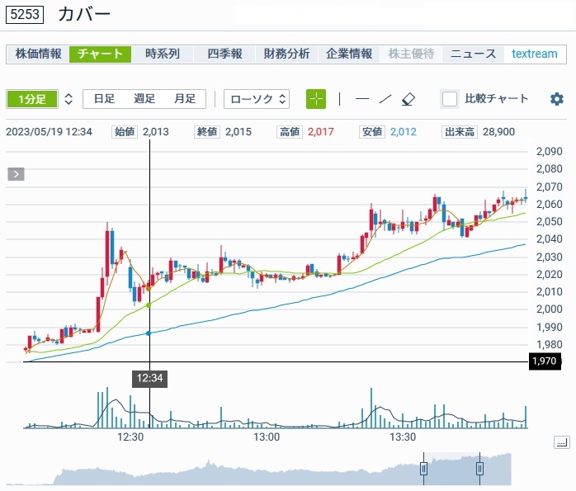Select the horizontal line drawing tool
This screenshot has height=491, width=576.
click(x=361, y=99)
